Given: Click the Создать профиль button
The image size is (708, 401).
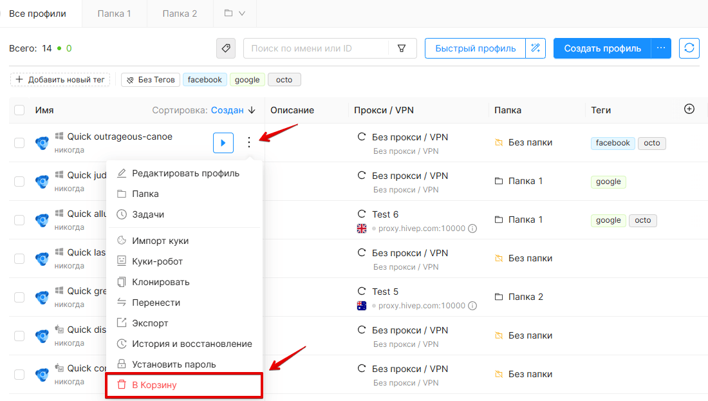Looking at the screenshot, I should point(602,48).
